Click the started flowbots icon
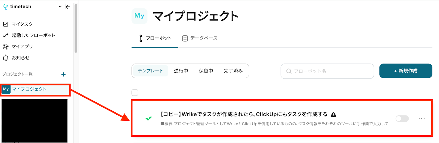 pos(5,35)
